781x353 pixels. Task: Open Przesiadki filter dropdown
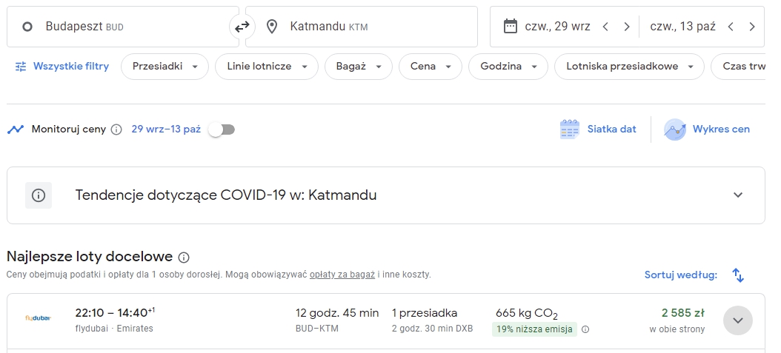click(x=164, y=67)
